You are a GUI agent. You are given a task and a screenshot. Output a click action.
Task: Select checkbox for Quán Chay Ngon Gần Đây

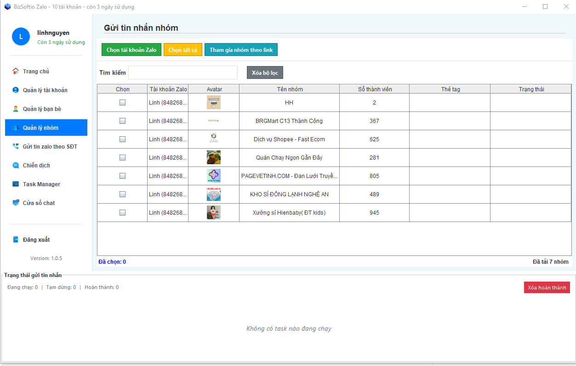(122, 158)
